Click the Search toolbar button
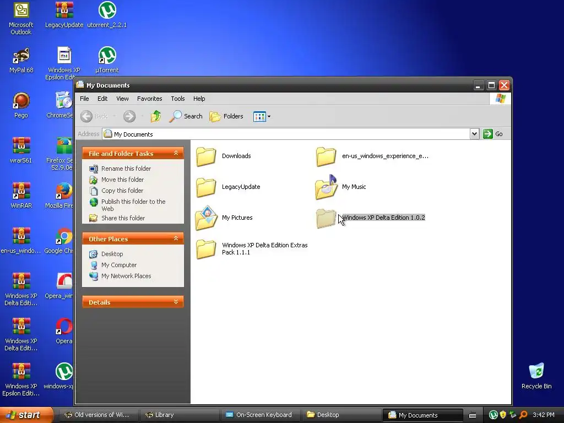 pos(186,116)
